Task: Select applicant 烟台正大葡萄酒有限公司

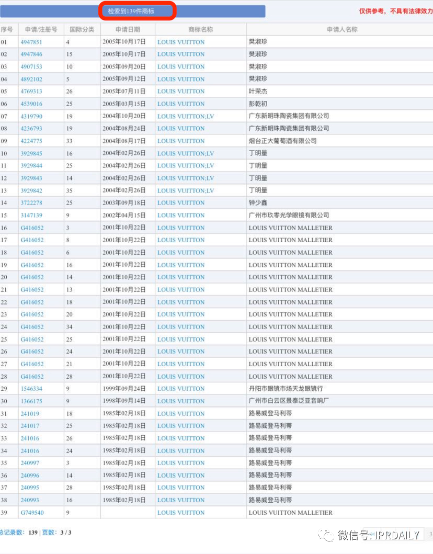Action: [282, 141]
